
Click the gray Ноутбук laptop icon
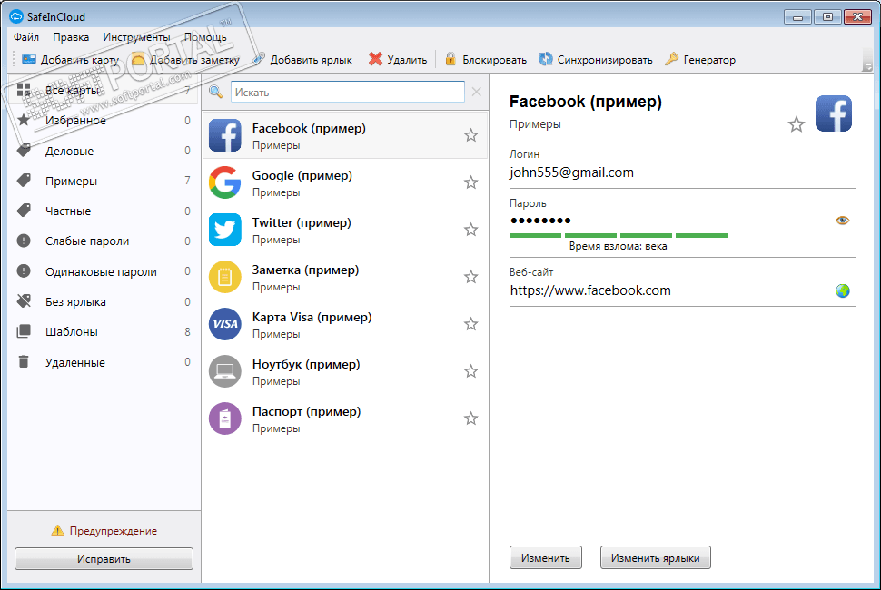[x=224, y=371]
